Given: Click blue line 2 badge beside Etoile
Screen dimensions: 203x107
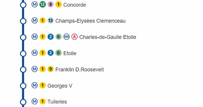Looking at the screenshot, I should coord(50,53).
